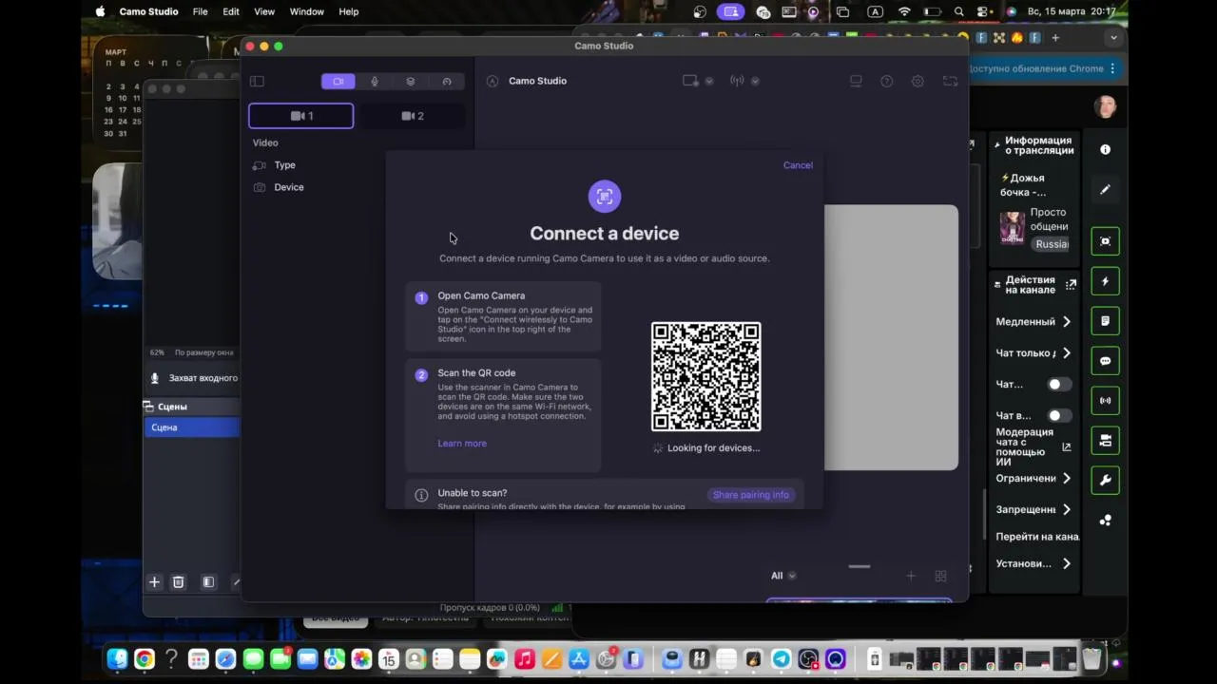
Task: Open the layers overlays tab
Action: pyautogui.click(x=411, y=82)
